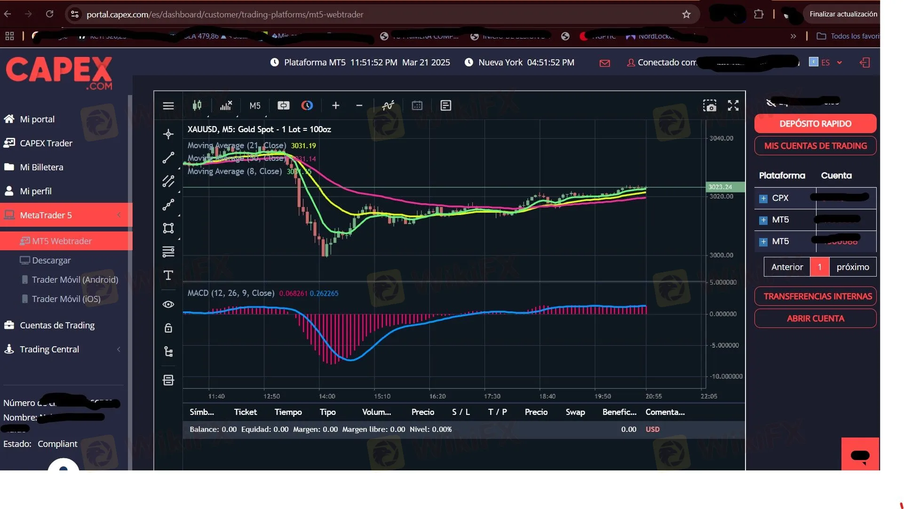Select the text annotation tool

[x=168, y=276]
